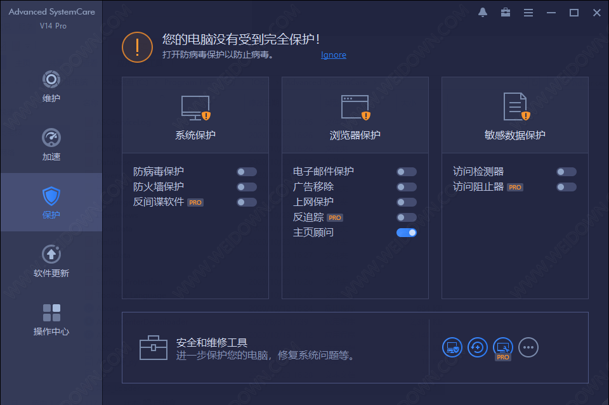Disable the 主页顾问 toggle
Viewport: 609px width, 405px height.
[407, 233]
